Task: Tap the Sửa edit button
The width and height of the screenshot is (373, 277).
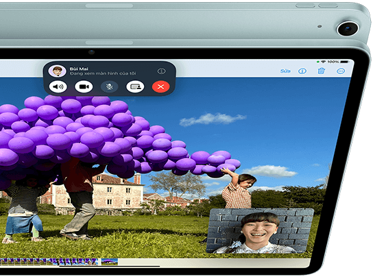Action: [x=285, y=71]
